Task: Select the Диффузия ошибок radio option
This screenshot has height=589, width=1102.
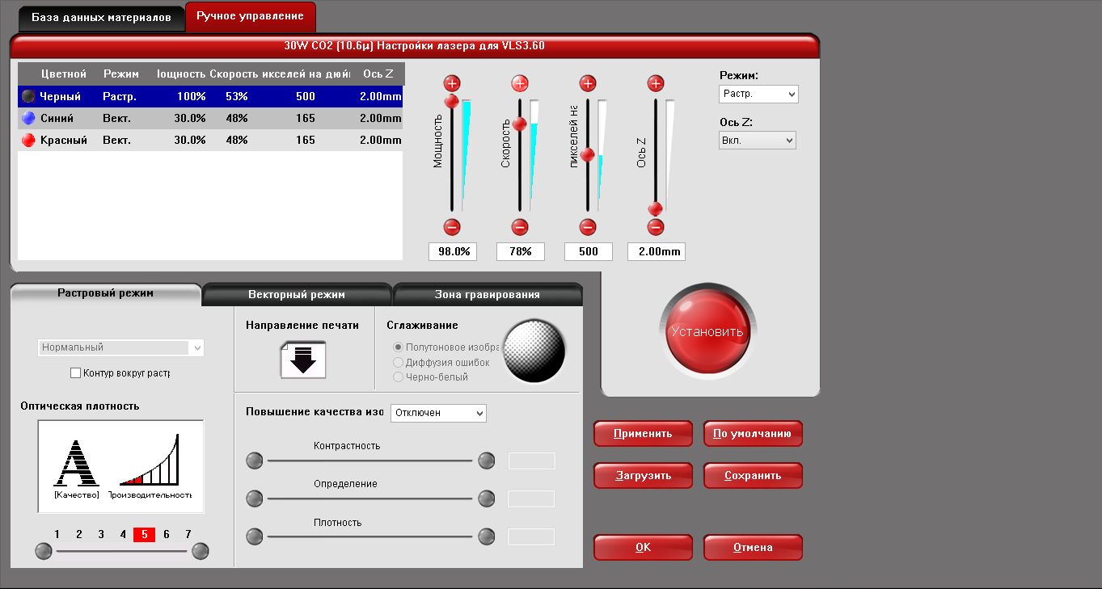Action: (x=398, y=362)
